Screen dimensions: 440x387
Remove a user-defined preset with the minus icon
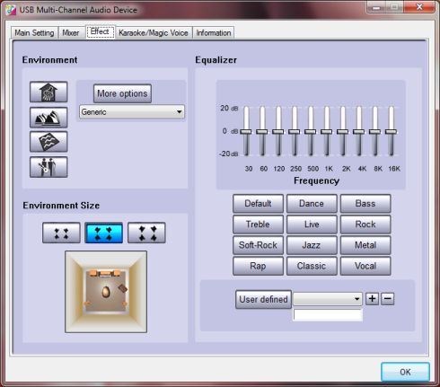[388, 299]
